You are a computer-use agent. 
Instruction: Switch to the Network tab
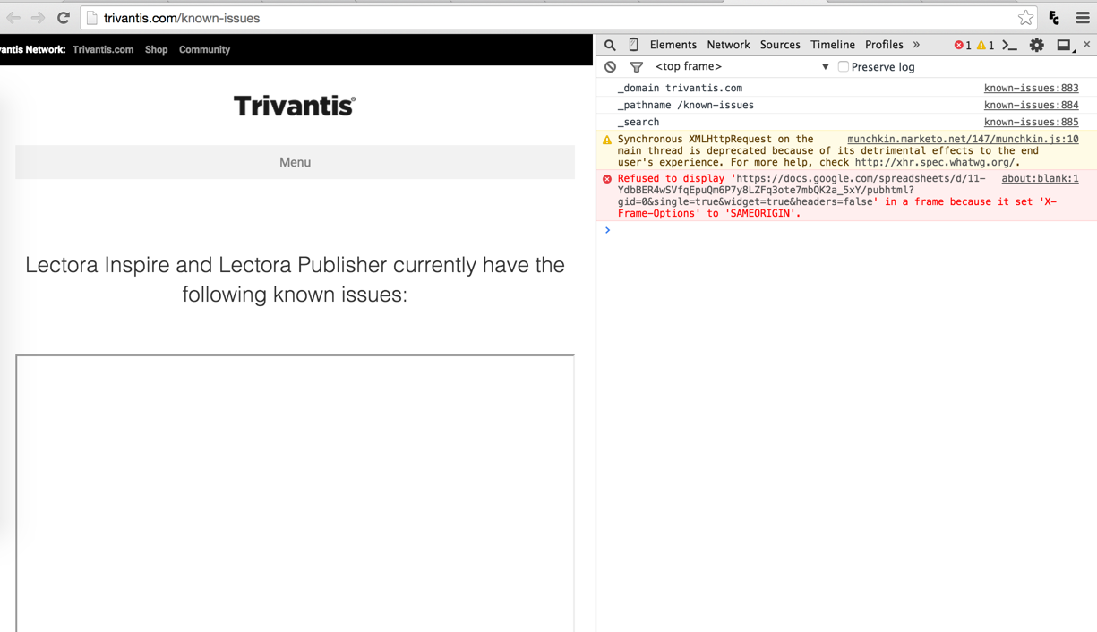click(728, 45)
